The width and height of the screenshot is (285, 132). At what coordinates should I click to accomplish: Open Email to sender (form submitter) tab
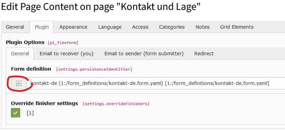144,54
